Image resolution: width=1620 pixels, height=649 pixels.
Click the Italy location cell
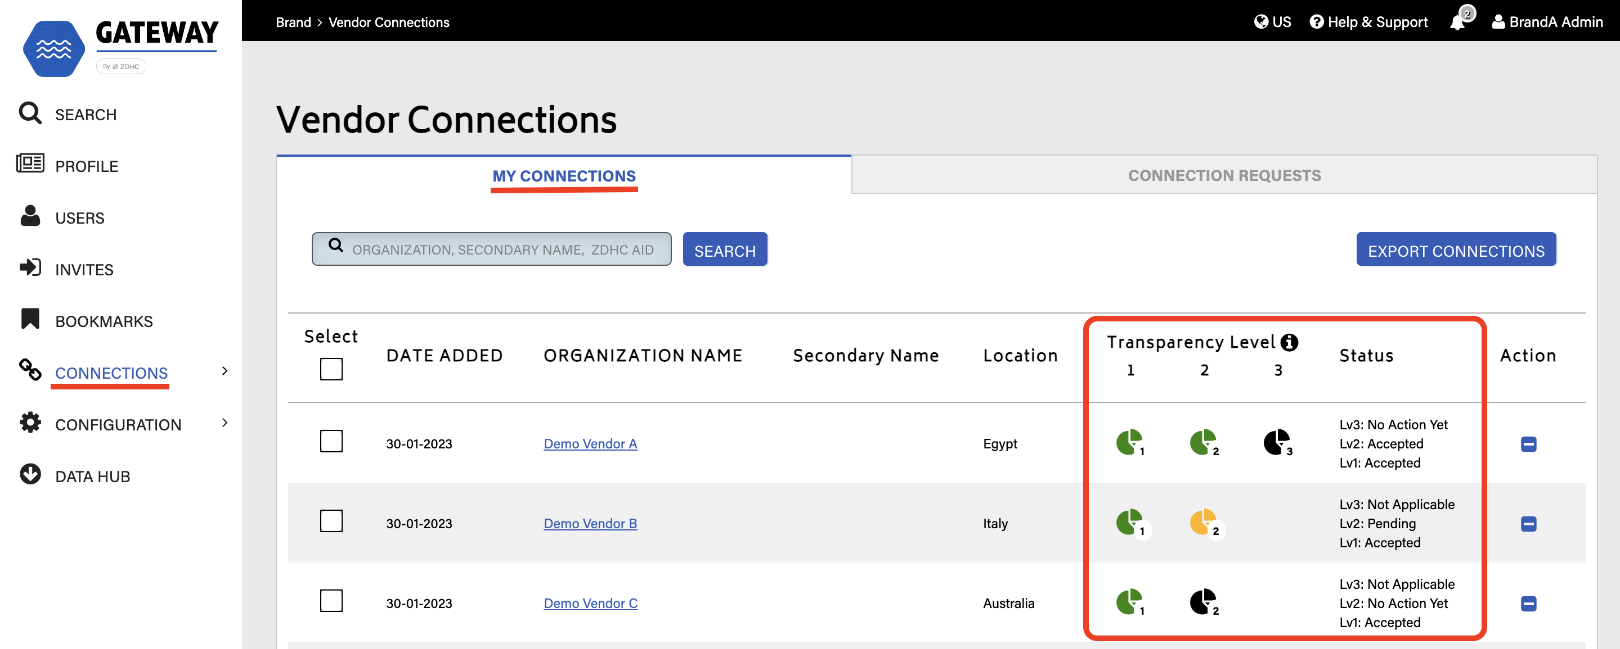[x=995, y=523]
